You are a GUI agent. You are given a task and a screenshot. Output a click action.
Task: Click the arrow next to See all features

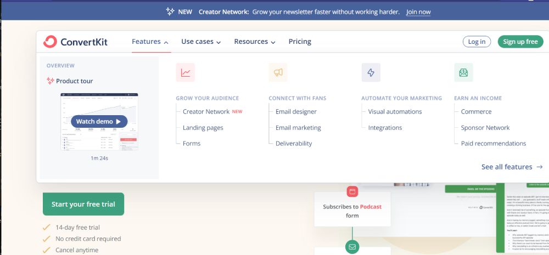(x=540, y=167)
